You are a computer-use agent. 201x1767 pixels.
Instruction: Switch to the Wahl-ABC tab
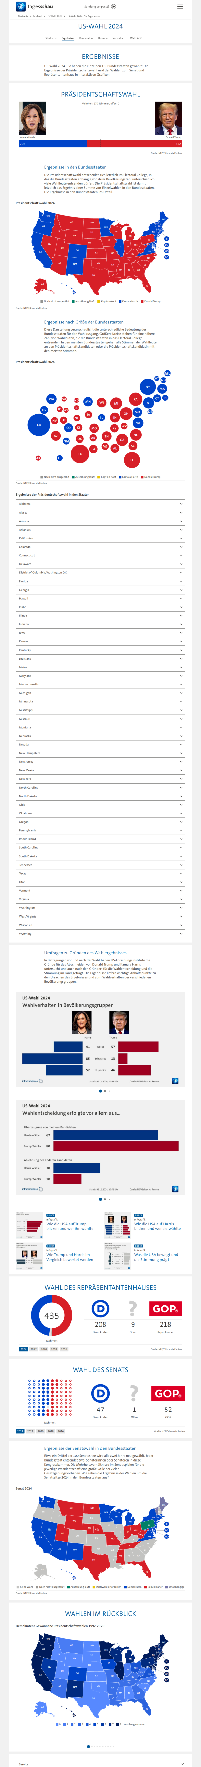tap(136, 38)
